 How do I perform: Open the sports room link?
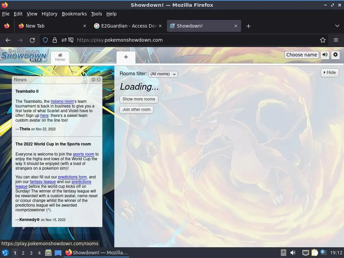tap(83, 154)
